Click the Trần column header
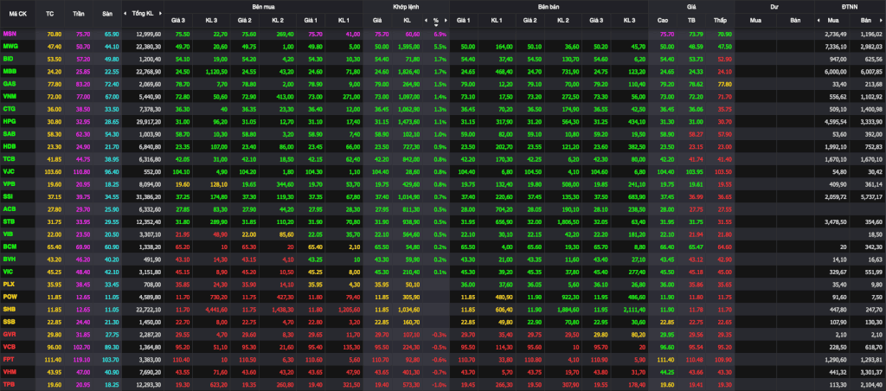The image size is (886, 391). (78, 14)
